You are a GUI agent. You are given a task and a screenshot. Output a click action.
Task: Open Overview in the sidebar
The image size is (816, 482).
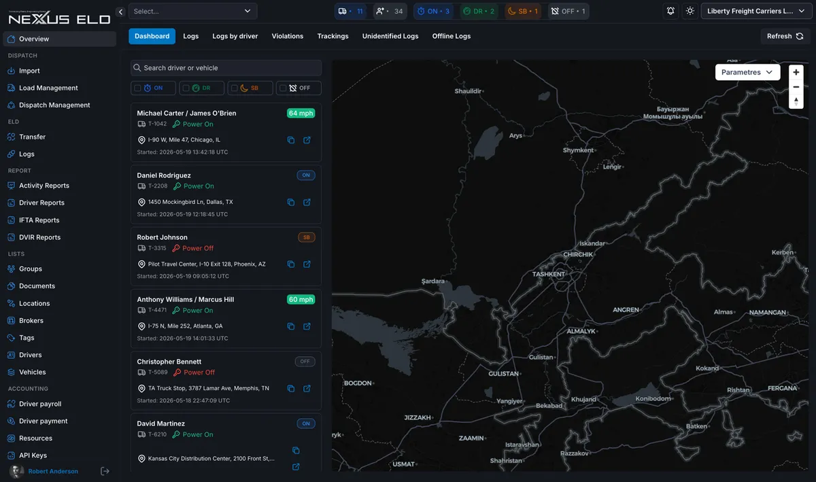click(x=61, y=39)
